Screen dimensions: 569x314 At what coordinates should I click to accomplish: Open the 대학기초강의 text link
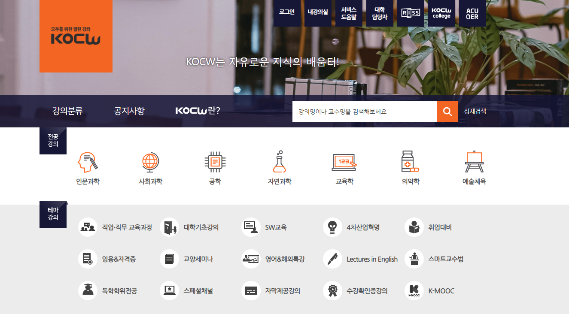[x=201, y=227]
